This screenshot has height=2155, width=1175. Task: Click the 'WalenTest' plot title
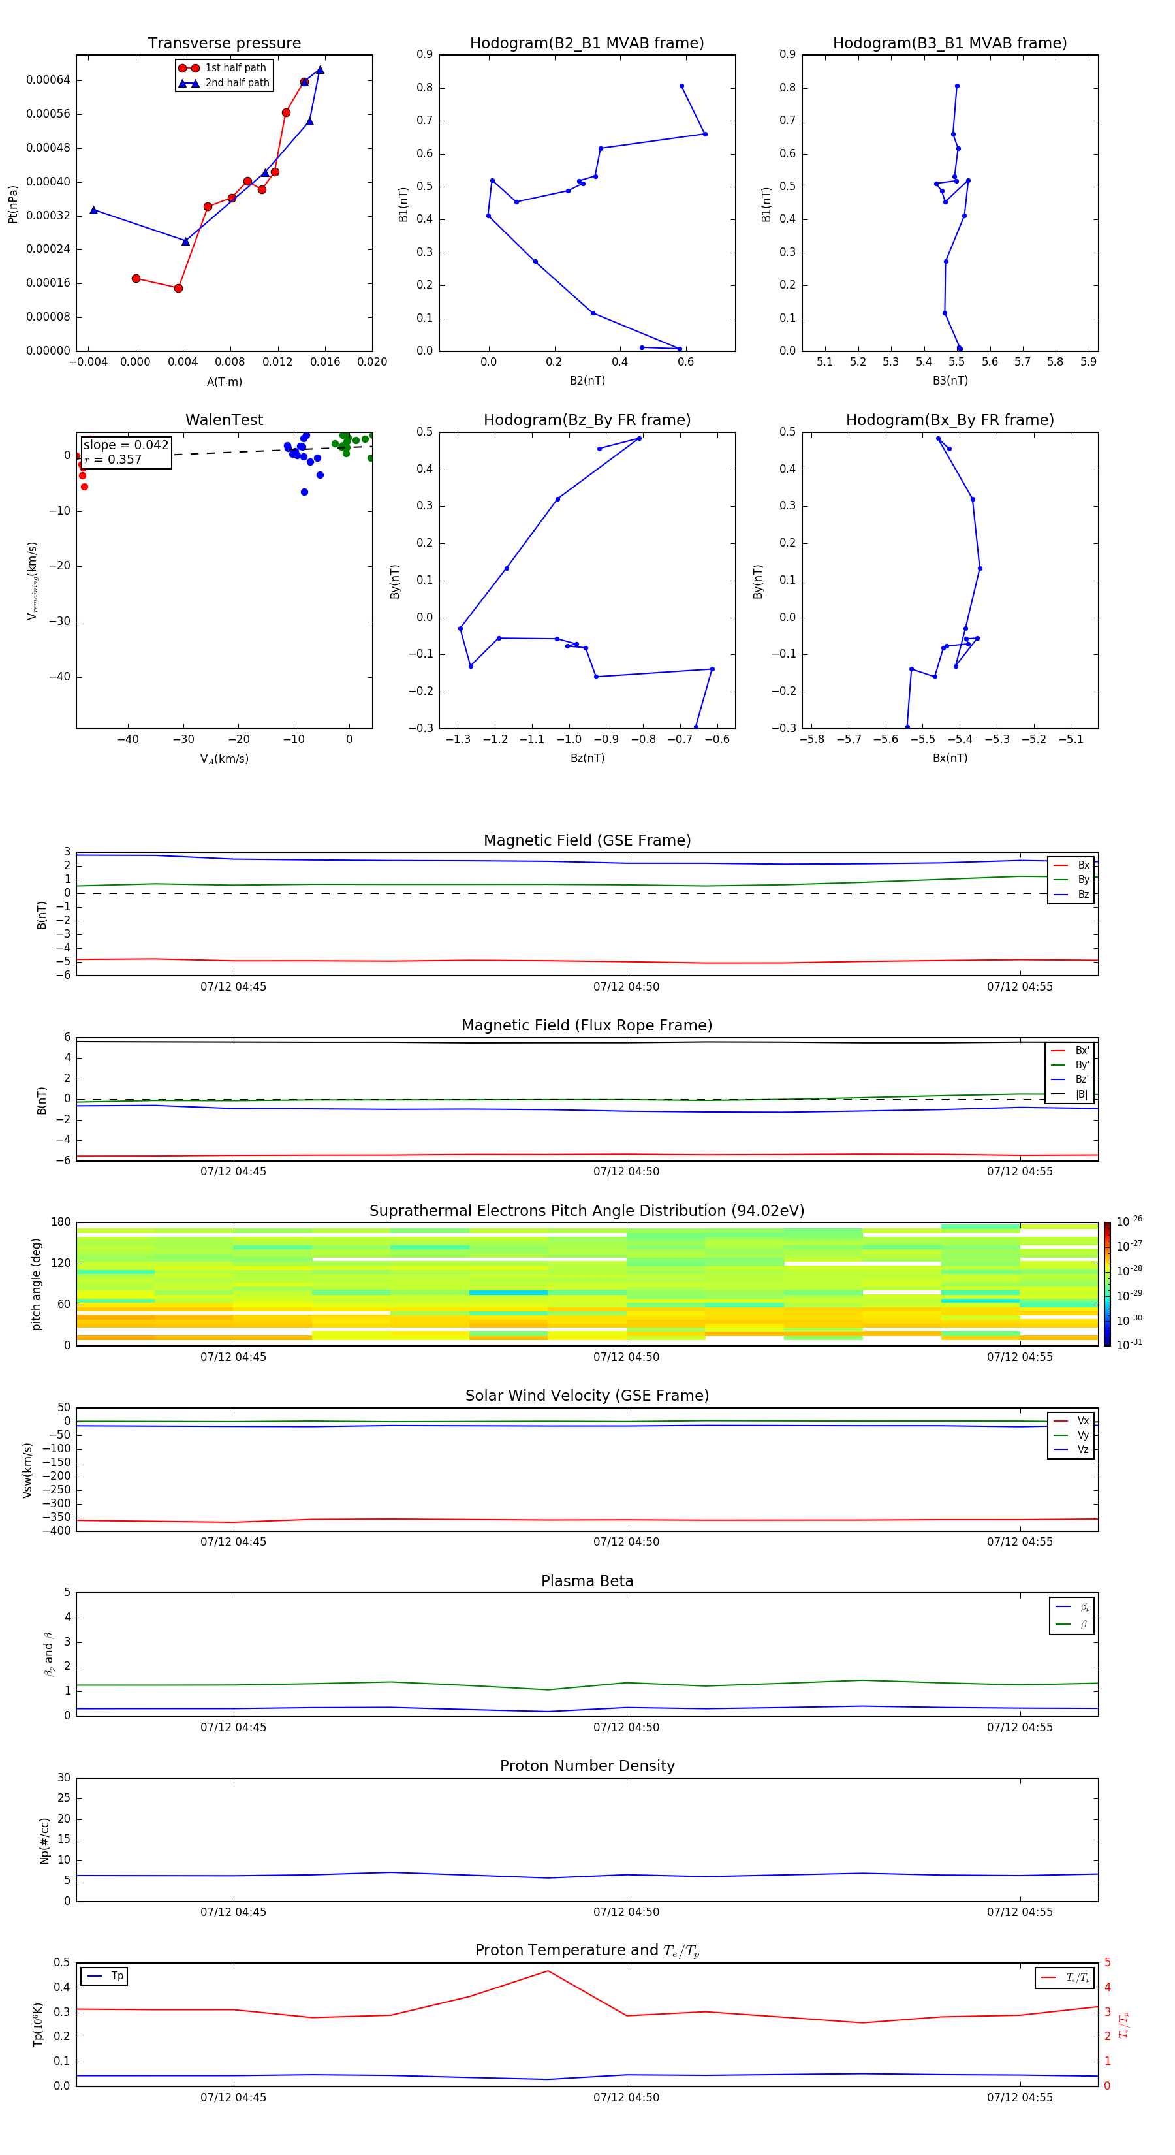[224, 420]
